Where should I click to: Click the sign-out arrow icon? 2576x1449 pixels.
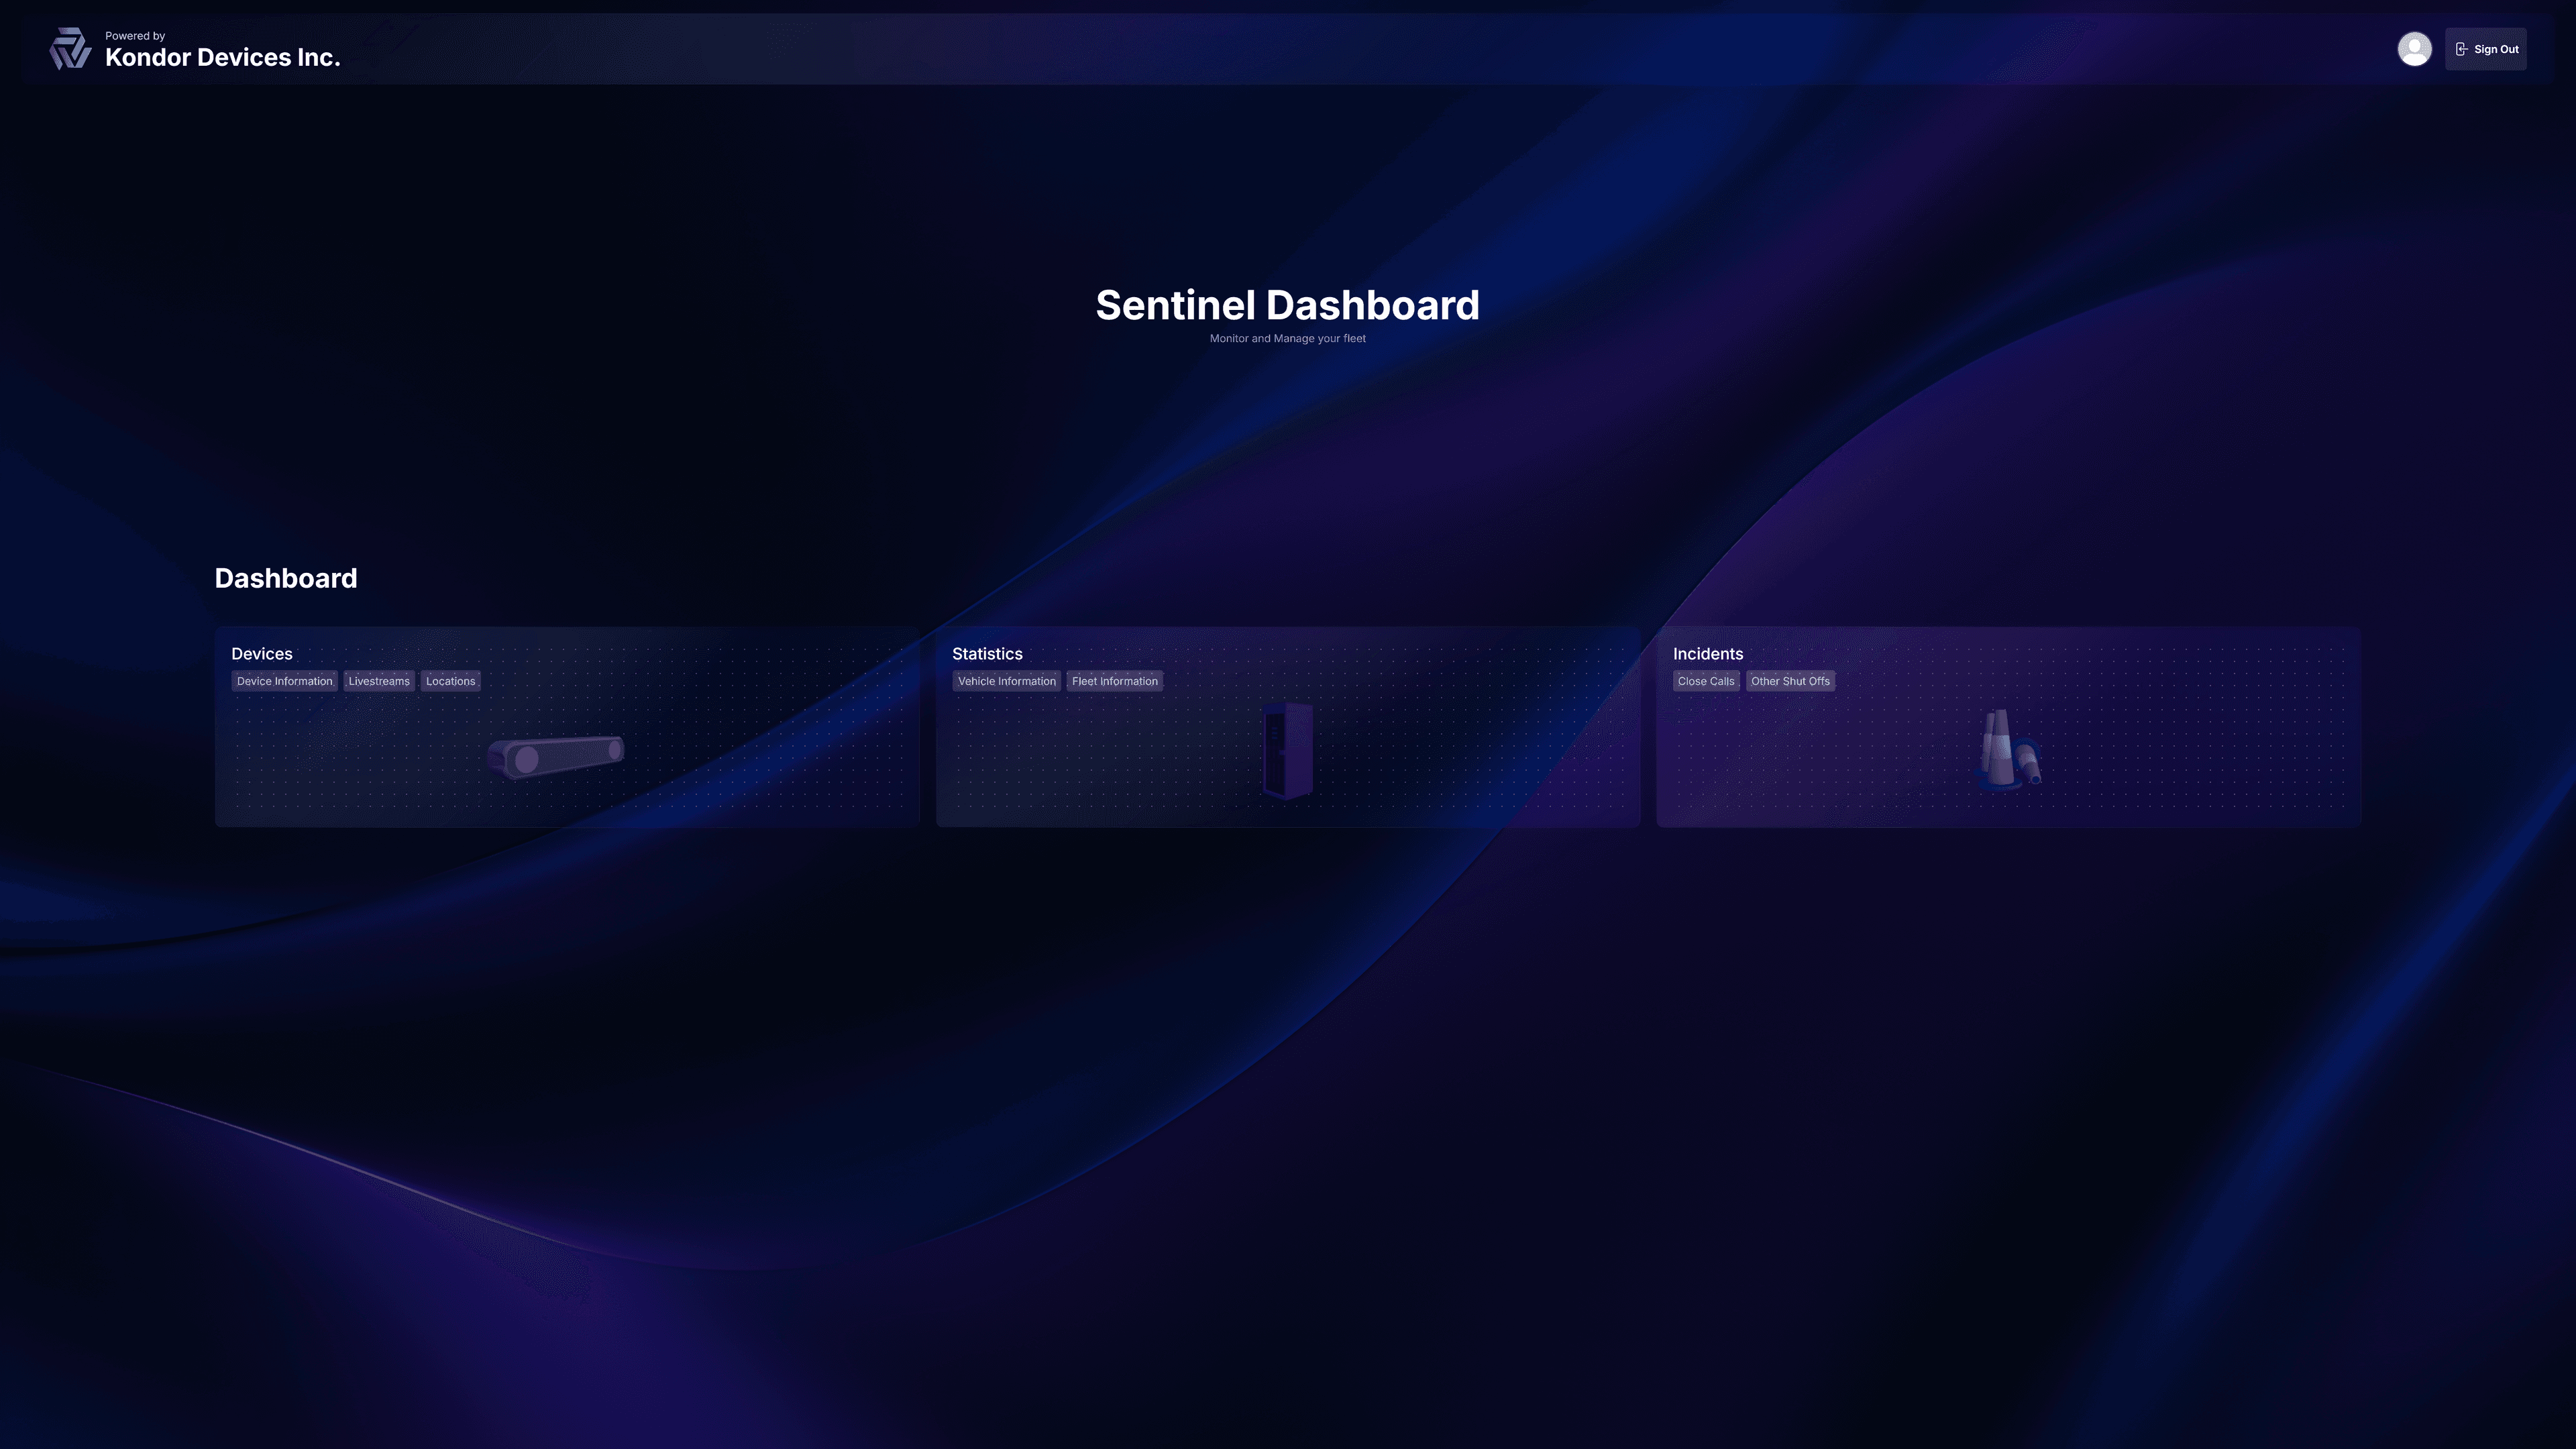pyautogui.click(x=2461, y=49)
